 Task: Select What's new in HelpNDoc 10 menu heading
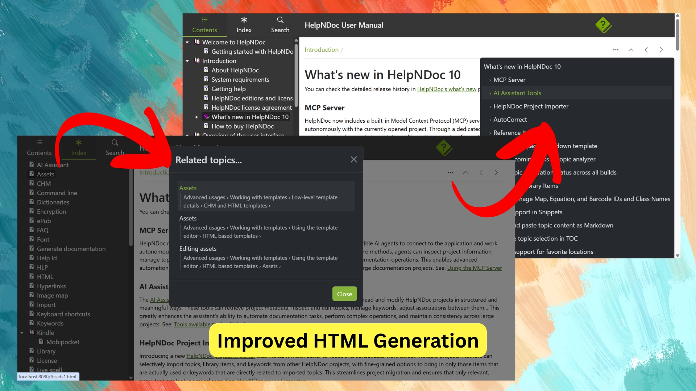pyautogui.click(x=522, y=67)
